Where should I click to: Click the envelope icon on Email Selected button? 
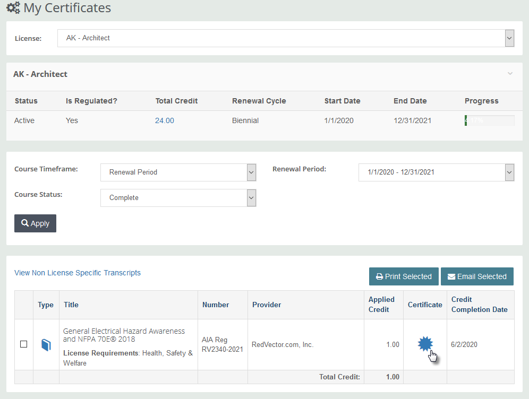pos(451,276)
